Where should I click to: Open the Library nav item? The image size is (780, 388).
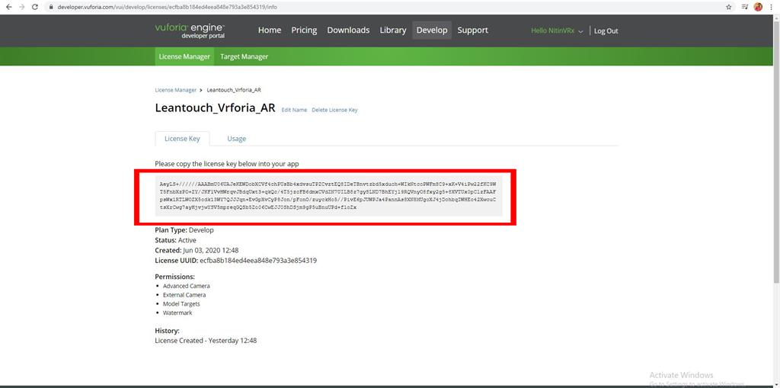[x=393, y=30]
